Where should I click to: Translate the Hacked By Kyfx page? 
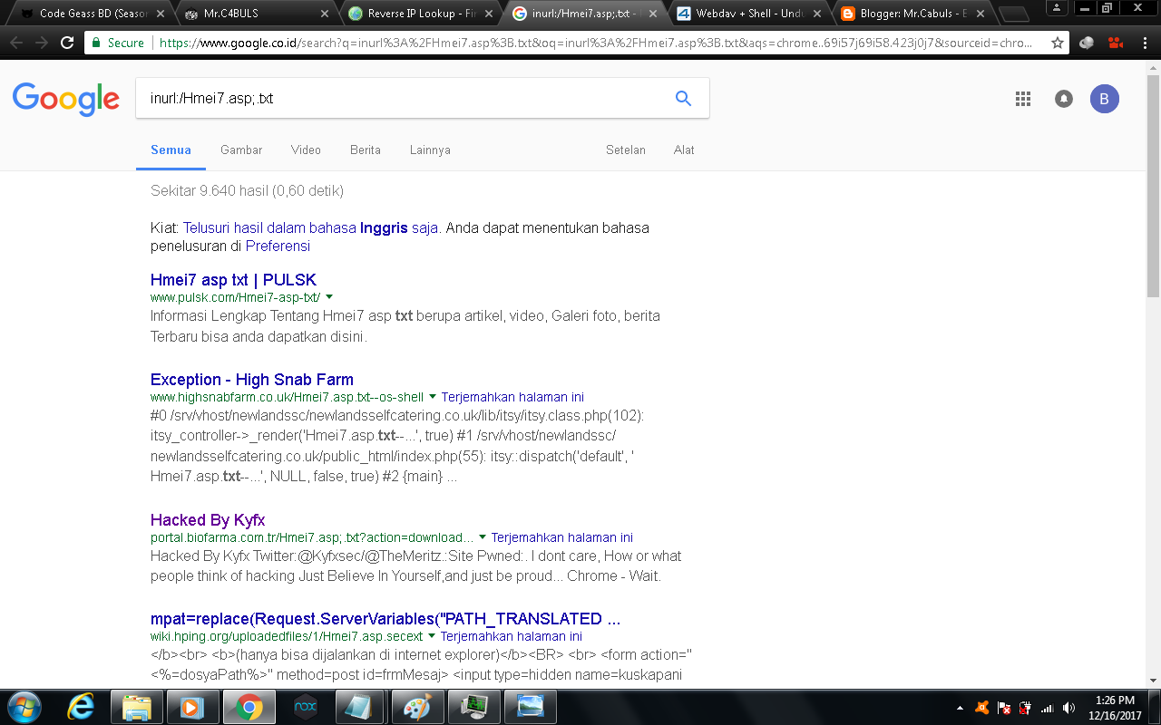(562, 537)
